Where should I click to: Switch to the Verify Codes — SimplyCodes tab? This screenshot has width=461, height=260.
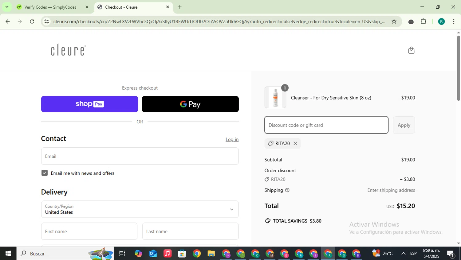[50, 7]
